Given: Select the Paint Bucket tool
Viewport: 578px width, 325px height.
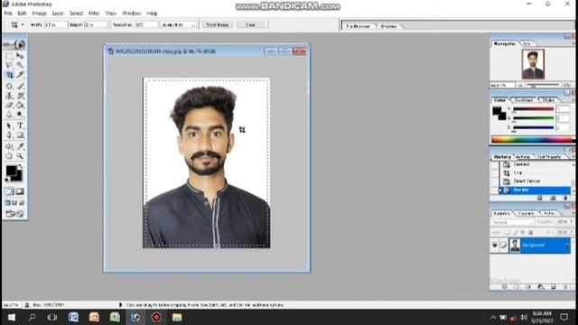Looking at the screenshot, I should tap(20, 105).
